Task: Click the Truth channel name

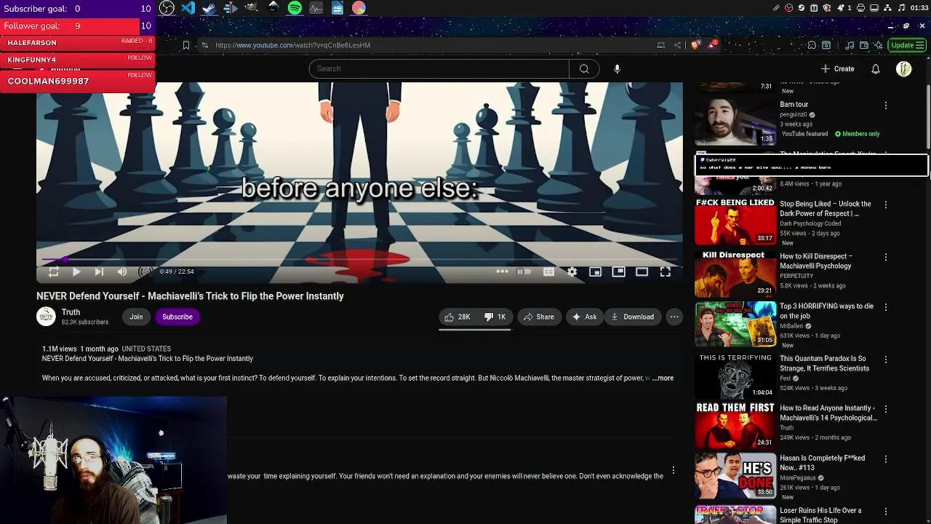Action: point(71,312)
